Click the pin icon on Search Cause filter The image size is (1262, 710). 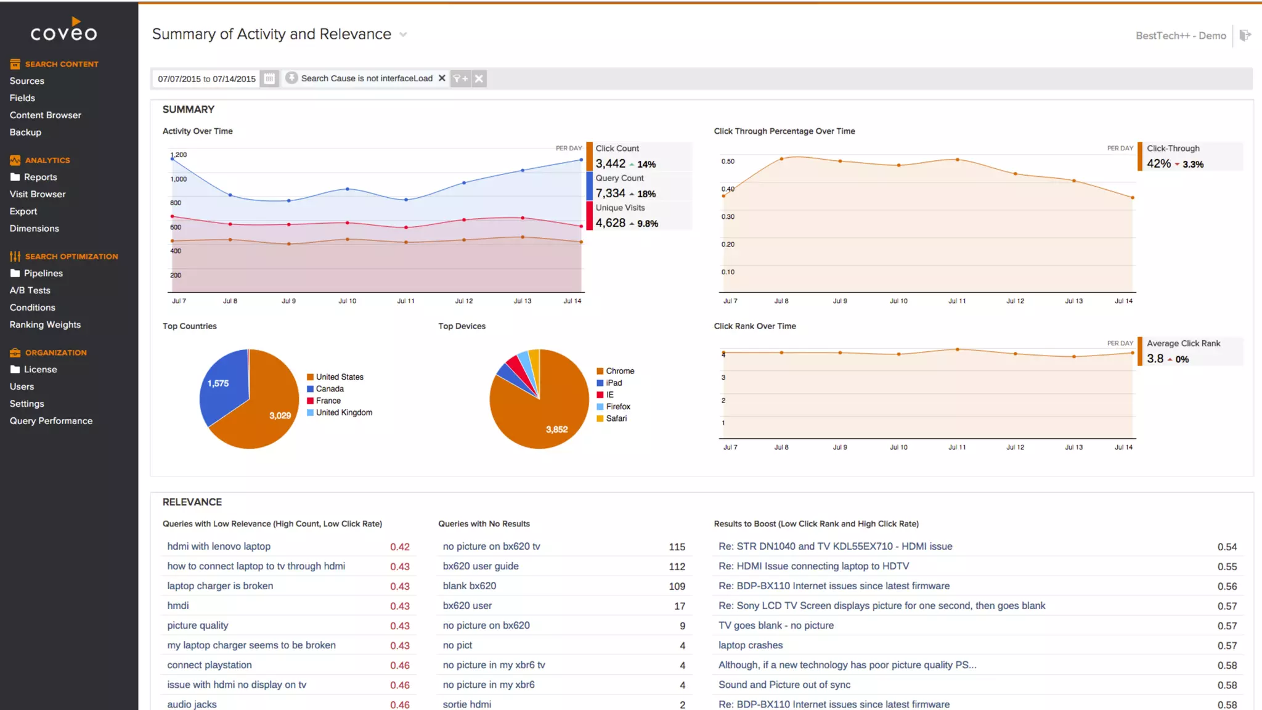click(292, 78)
